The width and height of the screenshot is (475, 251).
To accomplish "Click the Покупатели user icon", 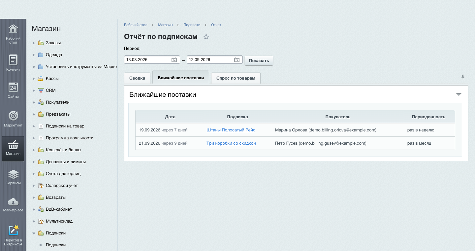I will click(x=41, y=102).
